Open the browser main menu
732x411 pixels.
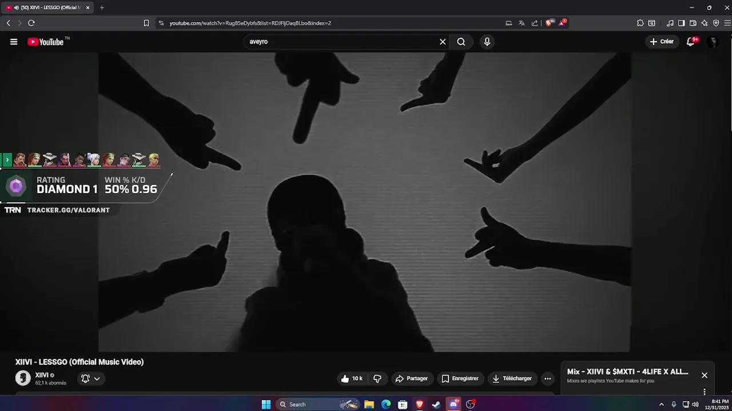pyautogui.click(x=727, y=23)
